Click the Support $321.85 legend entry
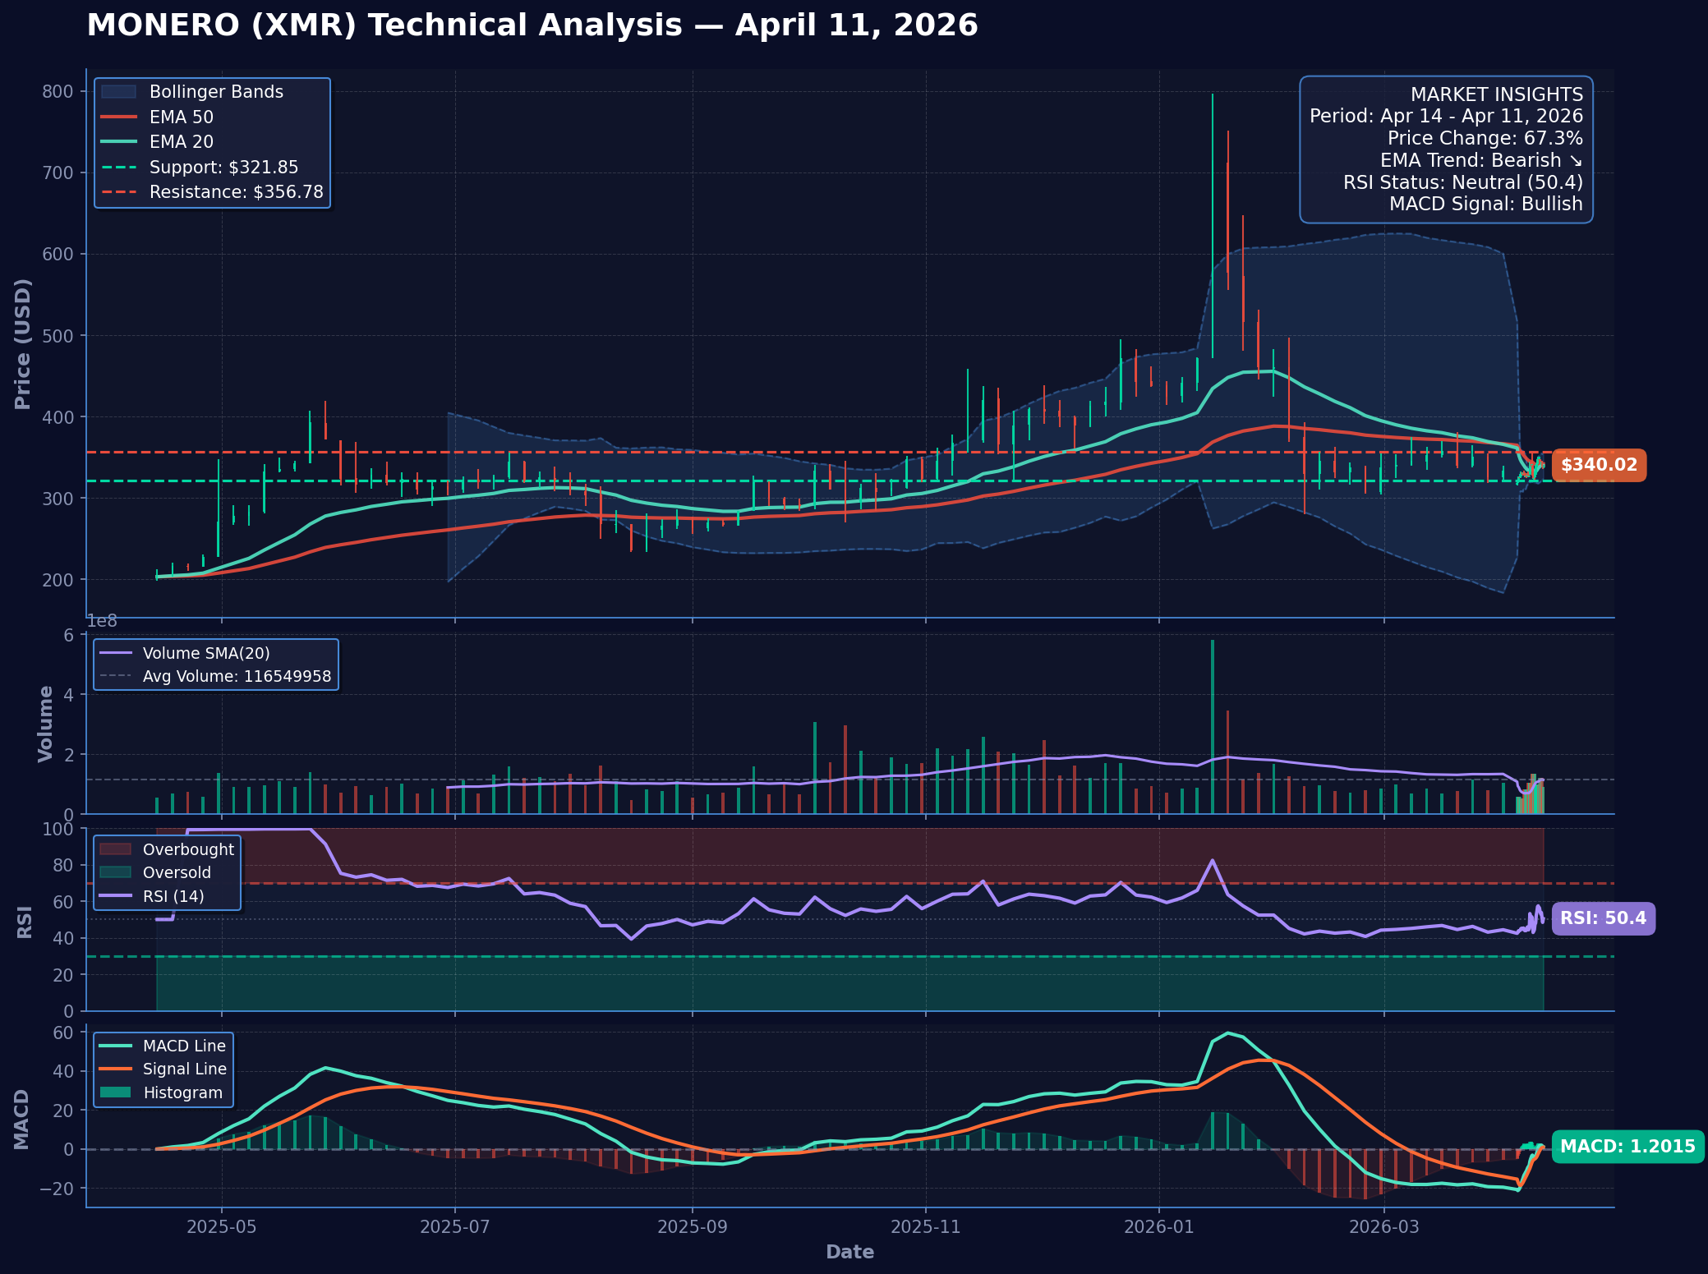The width and height of the screenshot is (1708, 1274). pyautogui.click(x=223, y=168)
